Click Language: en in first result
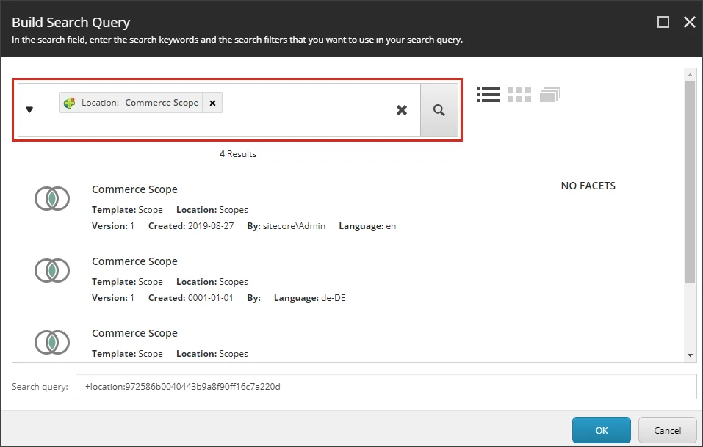This screenshot has width=703, height=447. [367, 226]
